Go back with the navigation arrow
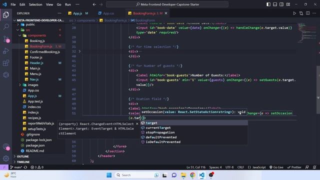Image resolution: width=320 pixels, height=180 pixels. 94,4
